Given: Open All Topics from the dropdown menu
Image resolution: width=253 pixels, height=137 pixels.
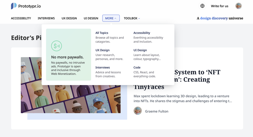Looking at the screenshot, I should coord(102,33).
